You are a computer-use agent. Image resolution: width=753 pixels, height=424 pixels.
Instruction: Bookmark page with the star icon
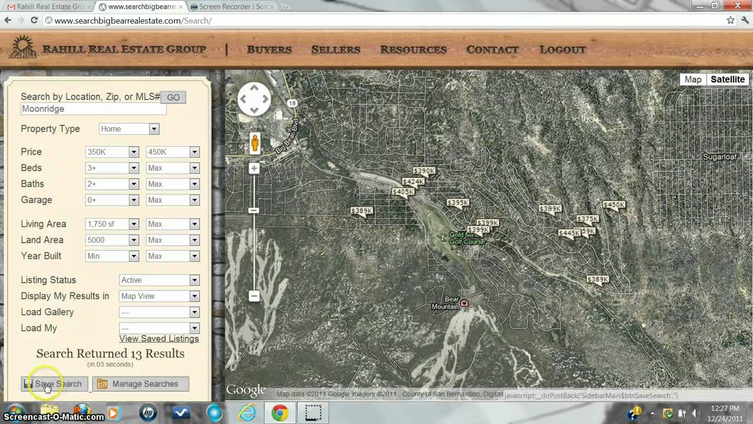pyautogui.click(x=730, y=20)
